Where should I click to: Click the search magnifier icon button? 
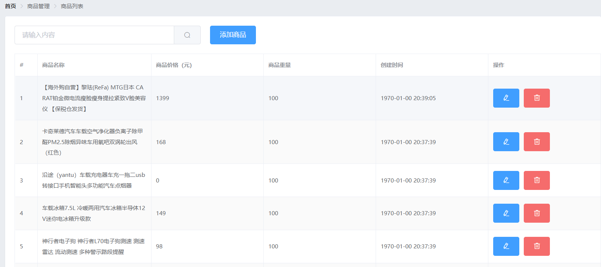pyautogui.click(x=187, y=35)
